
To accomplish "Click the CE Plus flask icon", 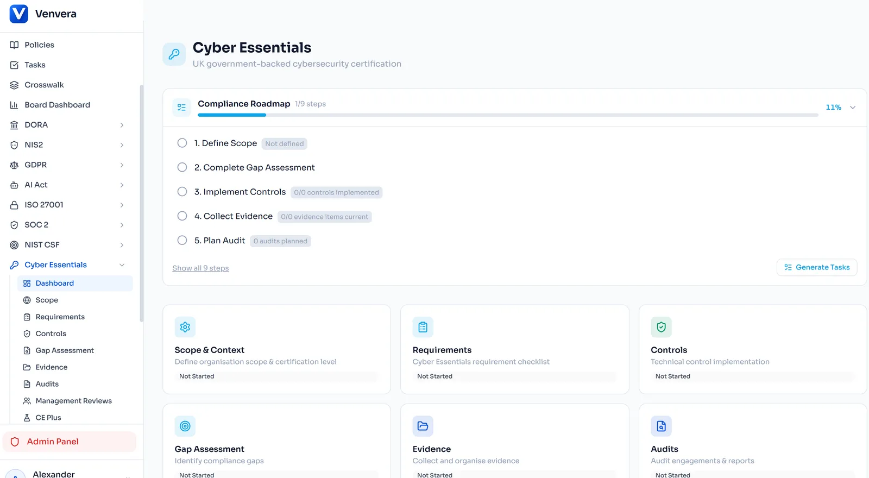I will pos(27,418).
